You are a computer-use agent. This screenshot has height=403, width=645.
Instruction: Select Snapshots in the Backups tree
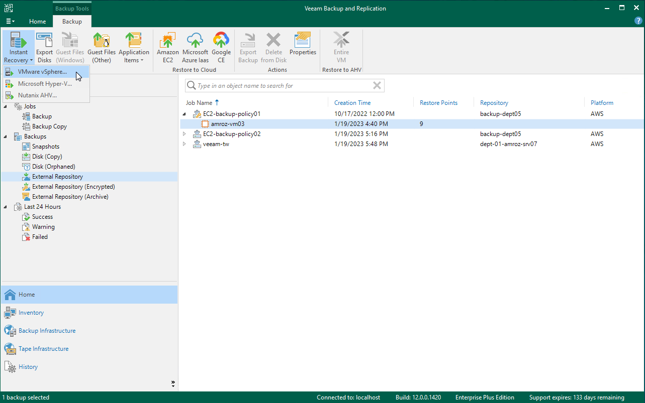tap(45, 147)
